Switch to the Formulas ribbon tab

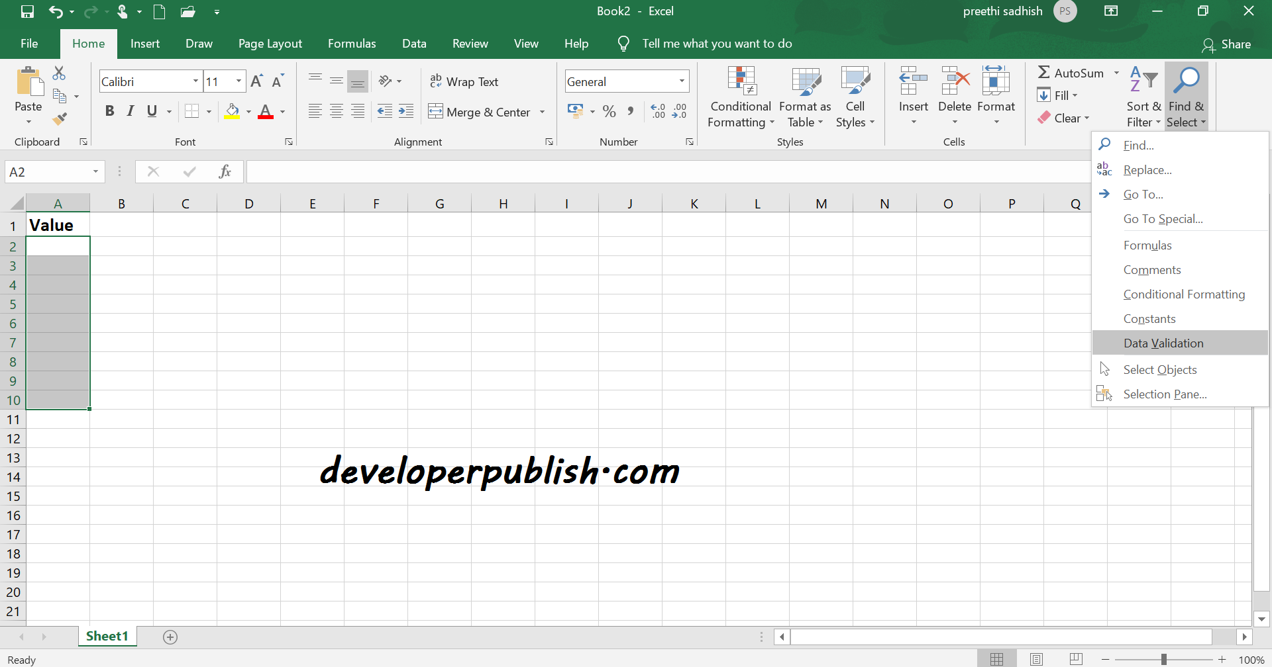coord(352,44)
